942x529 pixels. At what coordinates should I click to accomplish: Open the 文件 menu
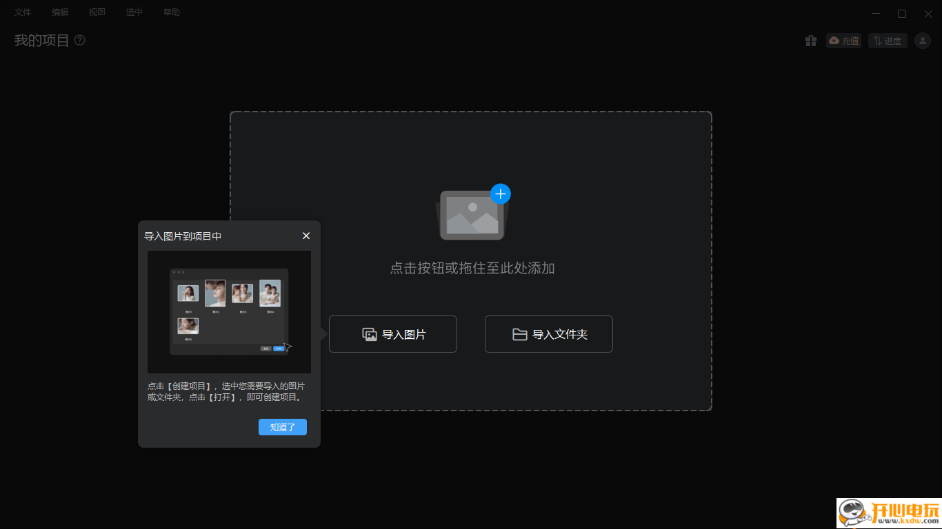pyautogui.click(x=23, y=12)
